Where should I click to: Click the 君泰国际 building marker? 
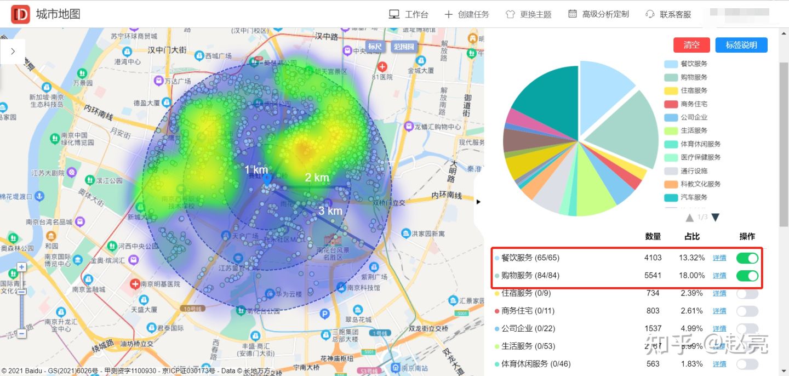[151, 328]
